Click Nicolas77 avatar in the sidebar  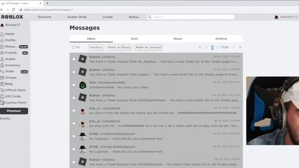tap(2, 25)
